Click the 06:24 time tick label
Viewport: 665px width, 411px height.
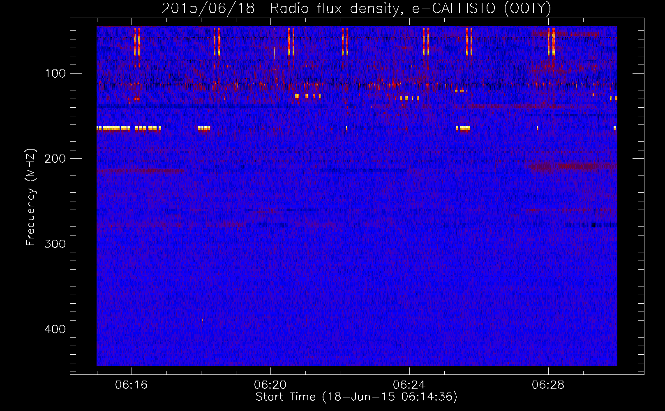(409, 385)
